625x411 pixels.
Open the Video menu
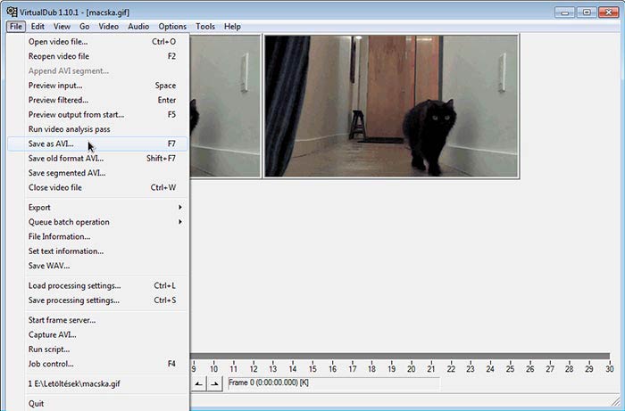point(109,27)
